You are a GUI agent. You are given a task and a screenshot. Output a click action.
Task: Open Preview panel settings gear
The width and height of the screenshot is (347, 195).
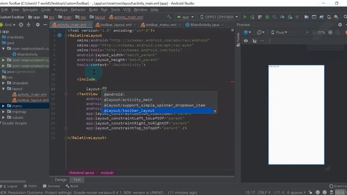(340, 25)
